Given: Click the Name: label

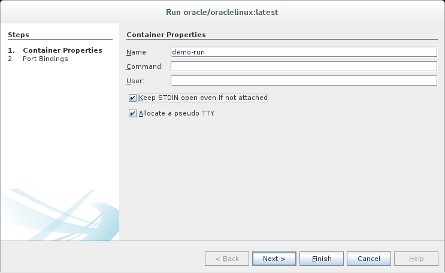Looking at the screenshot, I should point(137,52).
